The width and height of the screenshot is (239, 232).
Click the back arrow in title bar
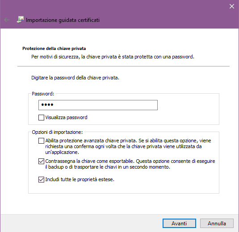(7, 20)
